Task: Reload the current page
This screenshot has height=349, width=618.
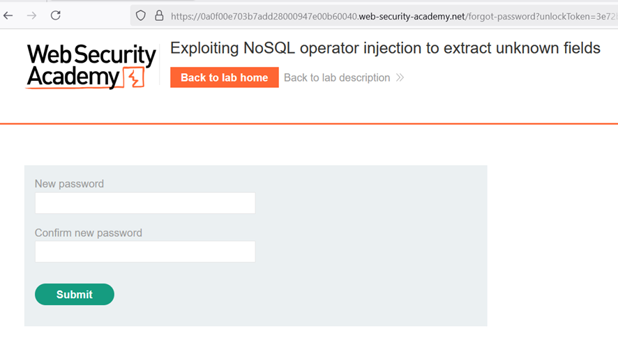Action: [56, 15]
